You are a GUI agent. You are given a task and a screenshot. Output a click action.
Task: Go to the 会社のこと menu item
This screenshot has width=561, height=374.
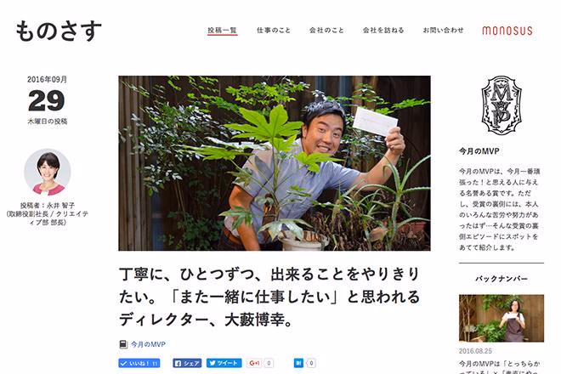326,31
